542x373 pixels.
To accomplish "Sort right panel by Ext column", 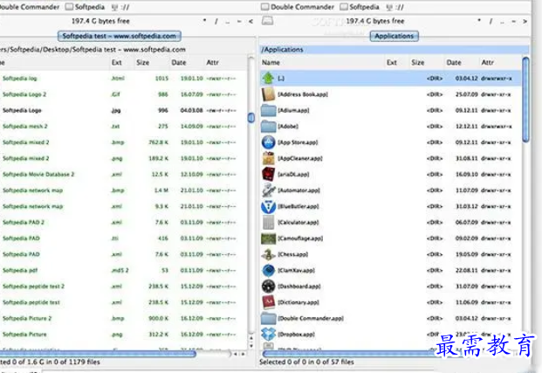I will pos(396,63).
